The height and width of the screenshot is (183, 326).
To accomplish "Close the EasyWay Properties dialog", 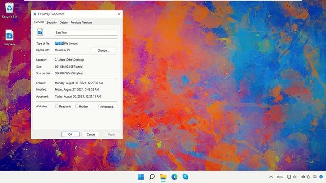I will pos(119,14).
